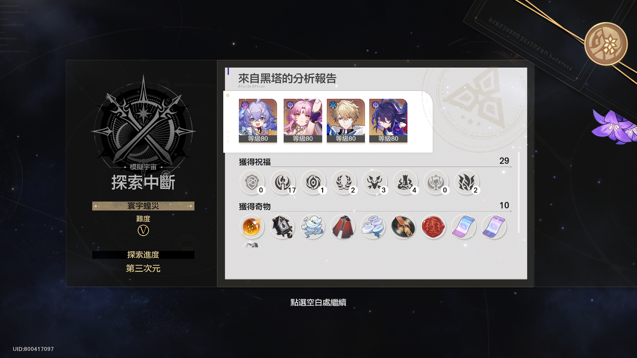Viewport: 637px width, 358px height.
Task: Click the white ghost cloud curio
Action: point(312,227)
